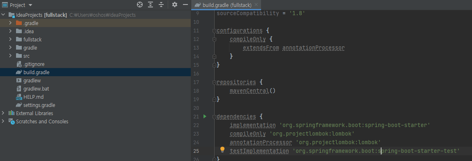
Task: Click the annotationProcessor word on line 13
Action: [313, 48]
